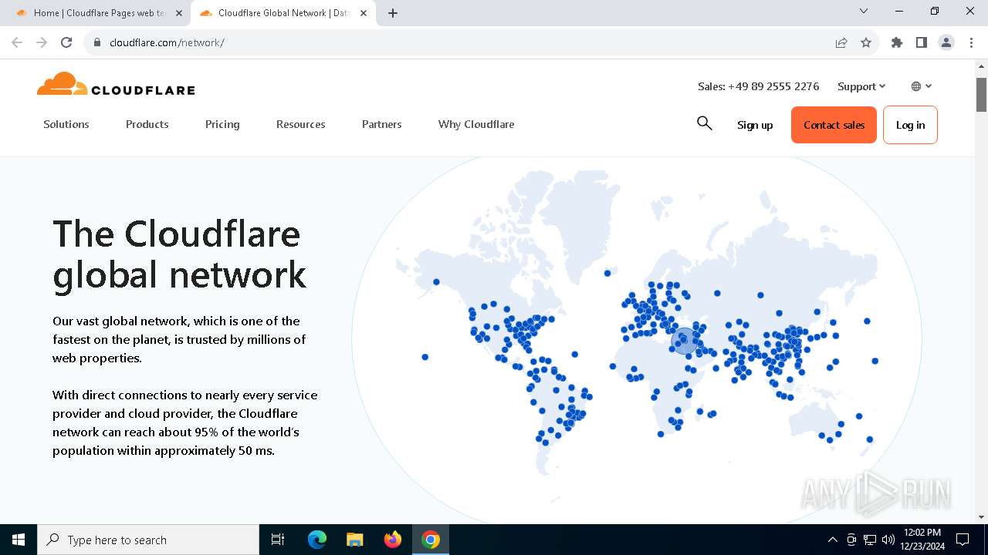The image size is (988, 555).
Task: Open the notification center icon
Action: (963, 540)
